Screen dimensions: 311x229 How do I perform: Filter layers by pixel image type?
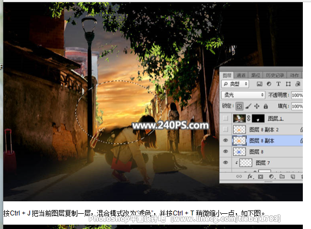click(x=259, y=84)
